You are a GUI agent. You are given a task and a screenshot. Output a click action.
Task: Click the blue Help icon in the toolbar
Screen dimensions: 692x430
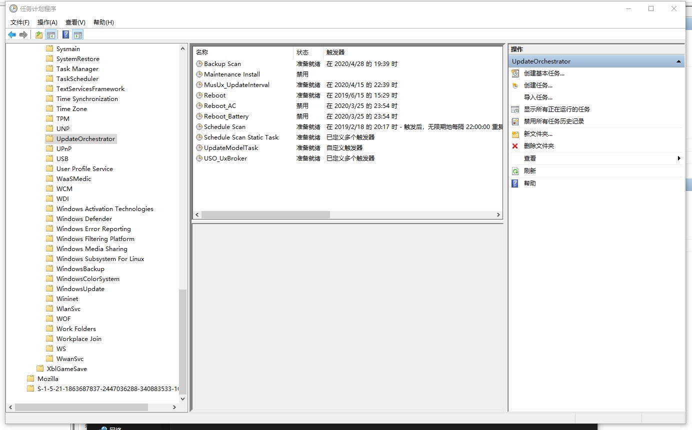coord(66,34)
